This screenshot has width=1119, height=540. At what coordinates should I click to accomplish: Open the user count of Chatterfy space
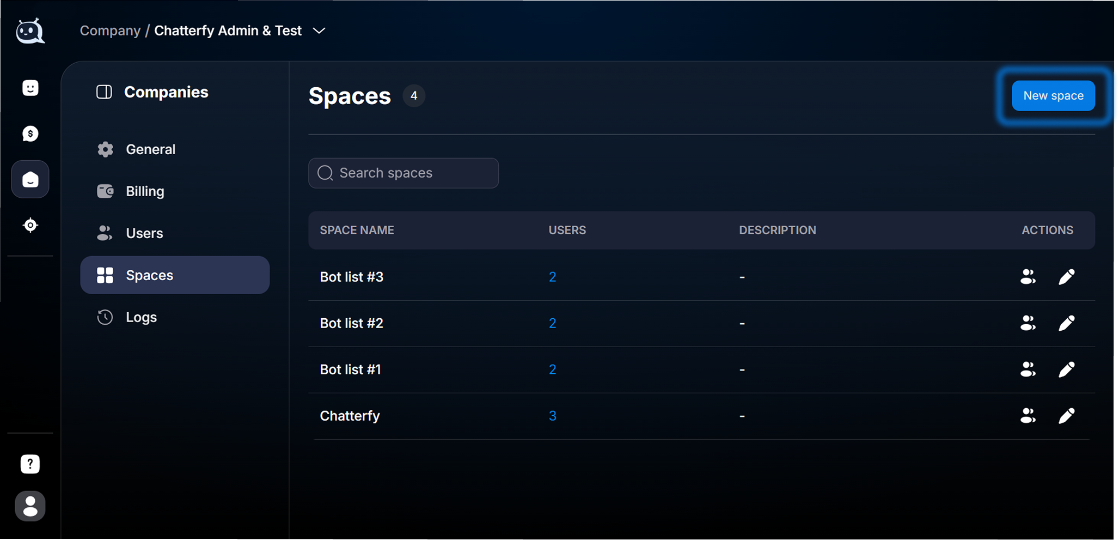[552, 416]
